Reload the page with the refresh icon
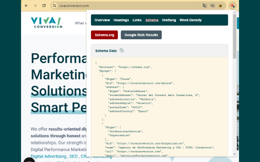 (44, 6)
